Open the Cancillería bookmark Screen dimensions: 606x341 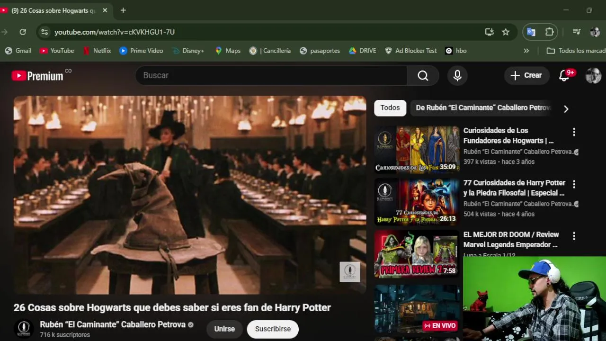270,51
